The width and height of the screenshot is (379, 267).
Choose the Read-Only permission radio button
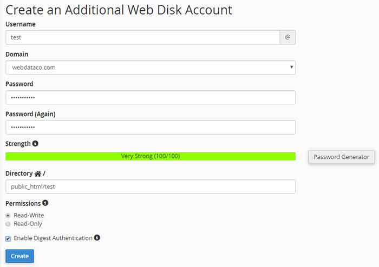point(8,224)
